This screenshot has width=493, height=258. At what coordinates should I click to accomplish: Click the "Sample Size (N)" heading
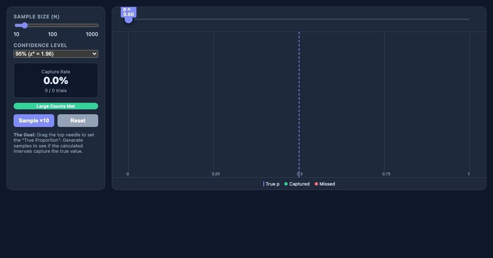[x=37, y=17]
